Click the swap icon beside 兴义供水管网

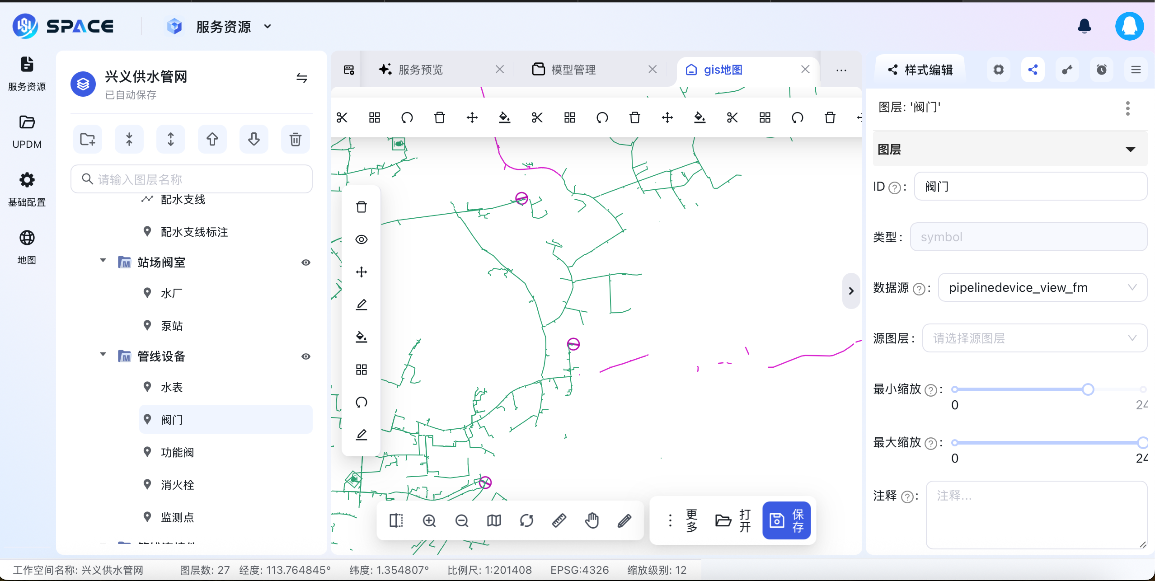[x=301, y=78]
